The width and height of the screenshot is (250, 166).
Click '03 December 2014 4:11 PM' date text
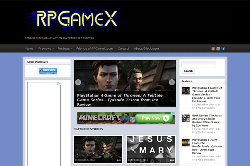click(206, 131)
